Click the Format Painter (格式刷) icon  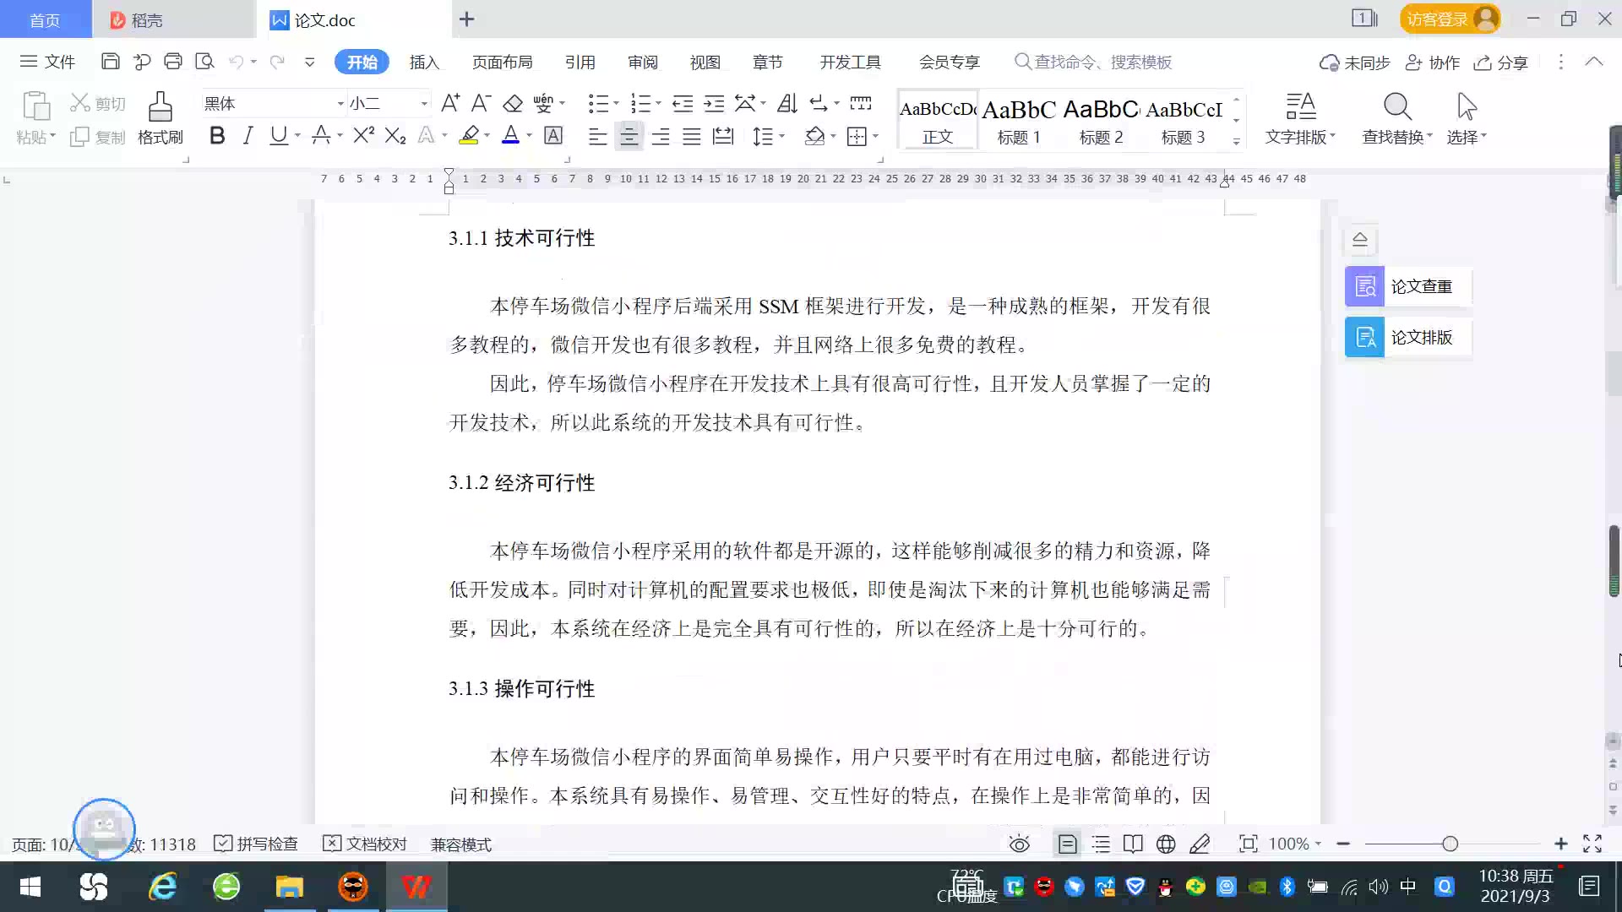point(160,108)
